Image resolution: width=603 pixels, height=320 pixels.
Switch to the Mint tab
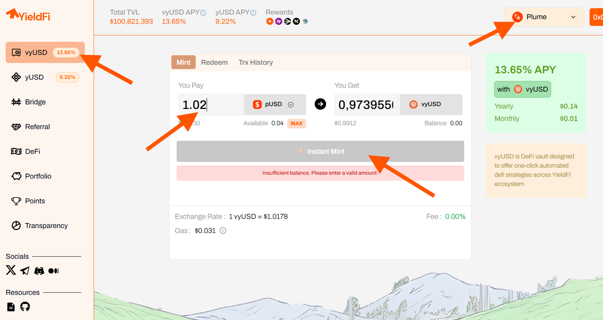pyautogui.click(x=184, y=62)
